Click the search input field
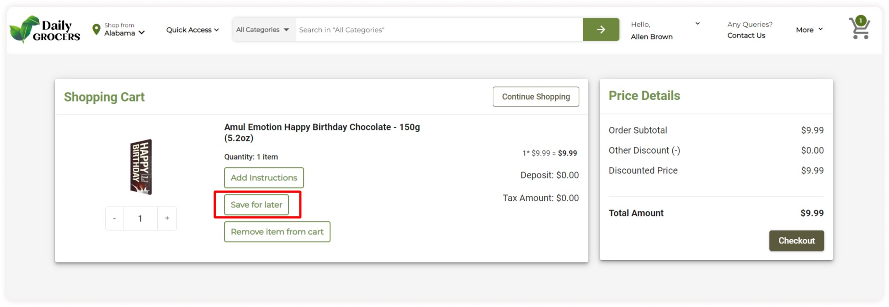 (x=439, y=30)
